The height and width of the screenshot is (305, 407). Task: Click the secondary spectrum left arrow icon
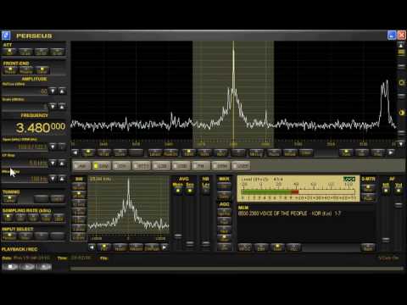(x=92, y=247)
